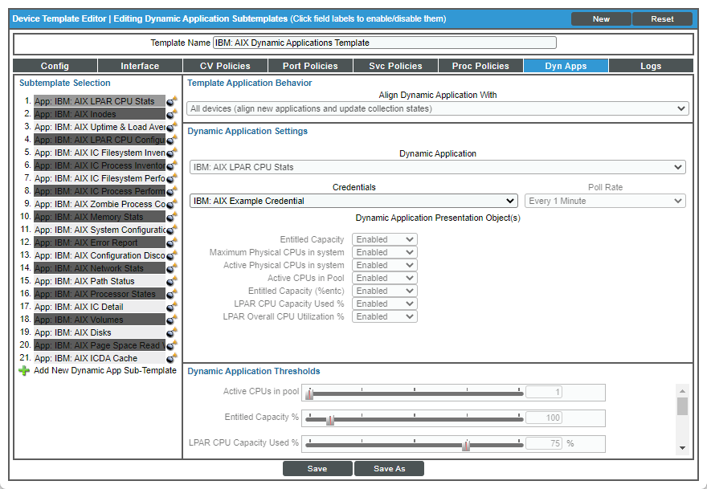Click bomb icon for AIX IC Filesystem Inventory
Viewport: 707px width, 489px height.
click(x=172, y=153)
